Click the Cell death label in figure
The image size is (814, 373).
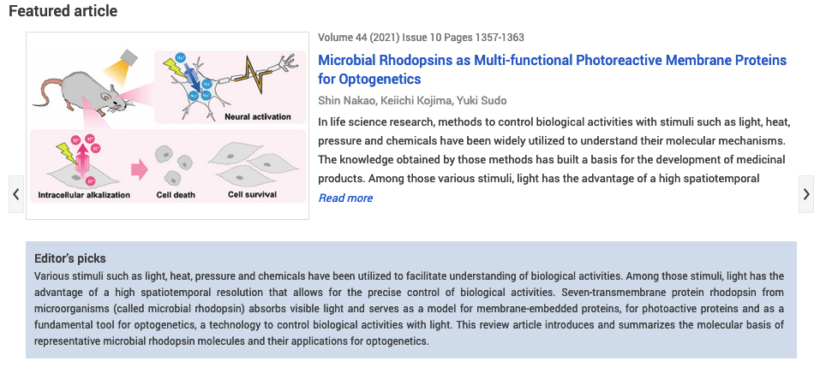pos(176,195)
